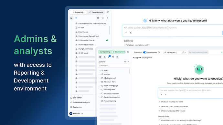Click the green hexagon Copilot mascot
The image size is (223, 125).
click(x=199, y=70)
